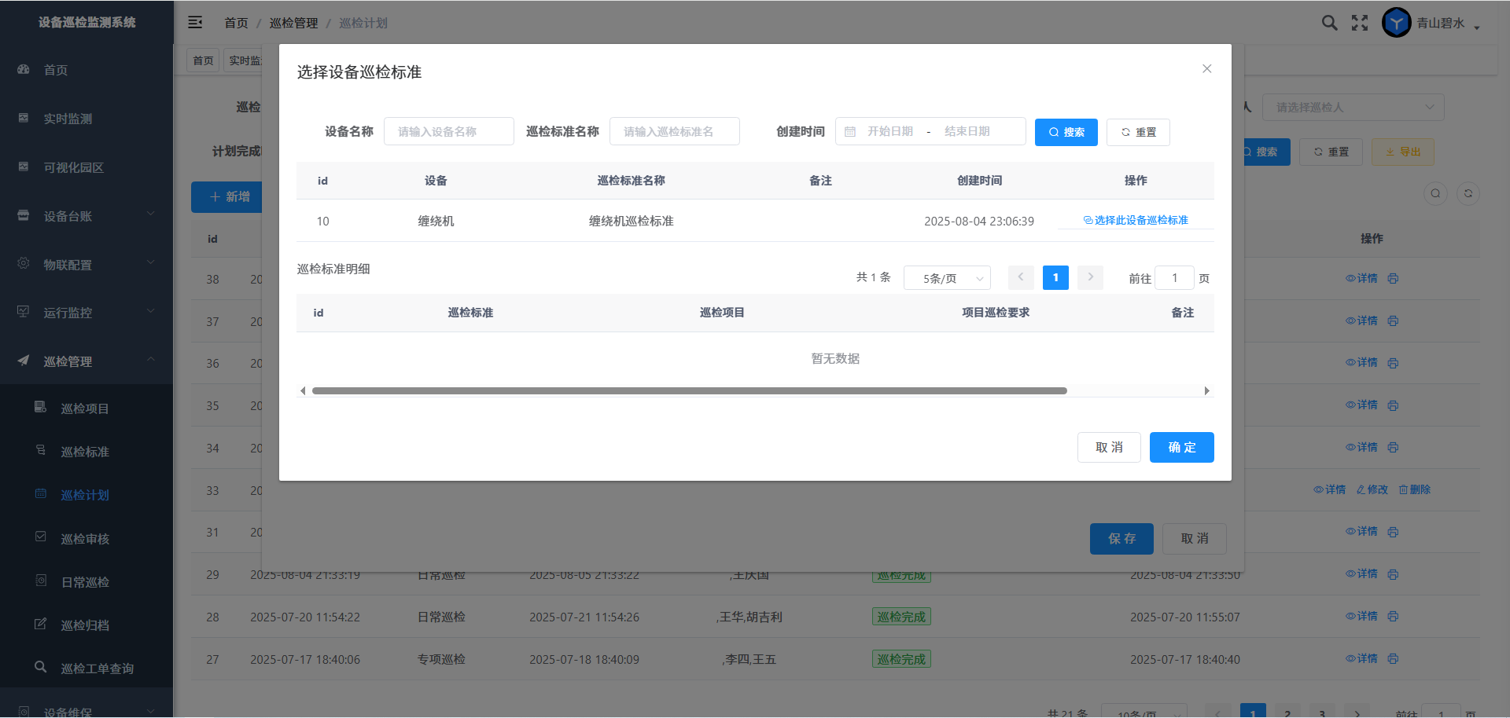Click the print icon in row 38
Screen dimensions: 1510x718
pos(1393,279)
